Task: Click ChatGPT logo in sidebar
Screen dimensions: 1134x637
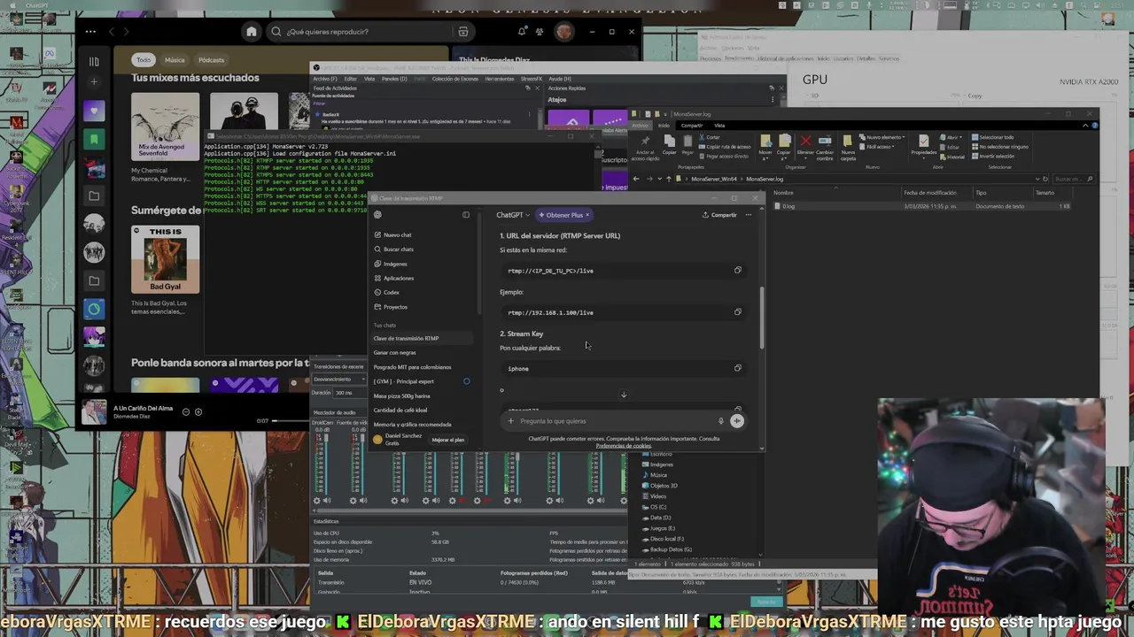Action: 377,215
